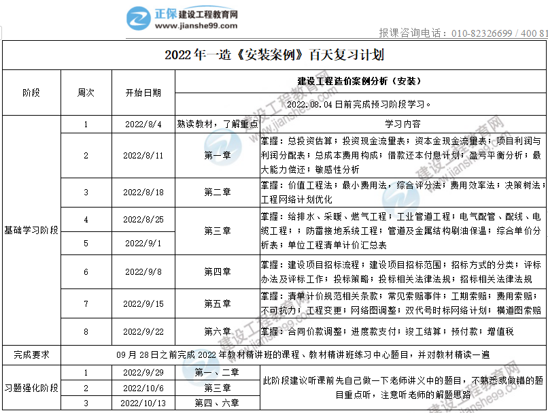Select the 2022/8/11 start date cell
This screenshot has height=413, width=548.
(143, 155)
